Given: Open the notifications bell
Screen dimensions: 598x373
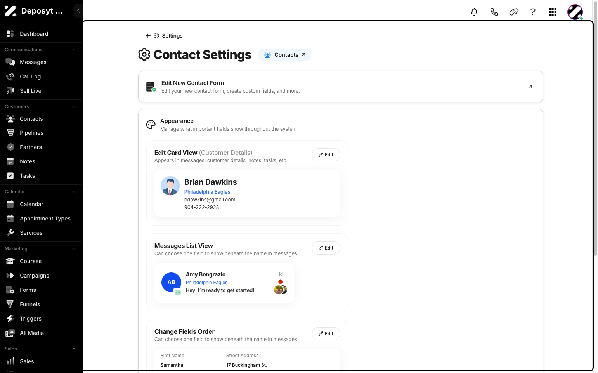Looking at the screenshot, I should 474,12.
